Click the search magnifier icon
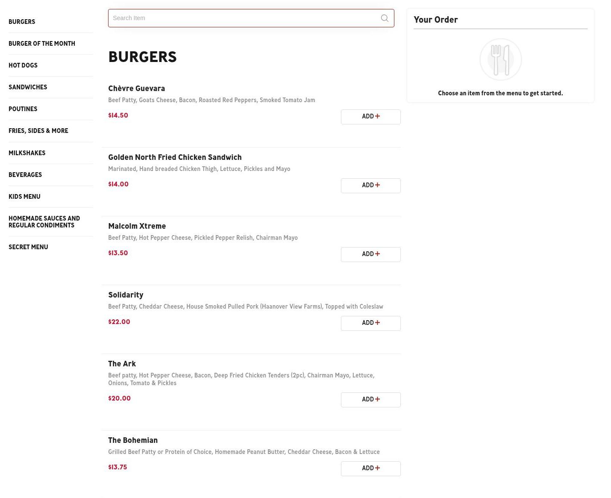Screen dimensions: 611x498 385,18
